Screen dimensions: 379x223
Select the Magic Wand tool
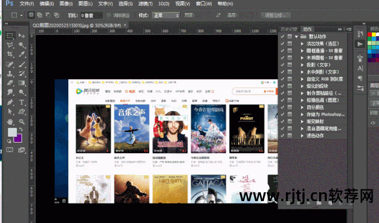click(x=22, y=45)
